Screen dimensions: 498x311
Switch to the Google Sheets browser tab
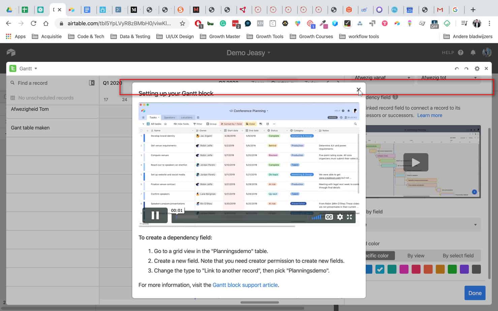click(25, 10)
